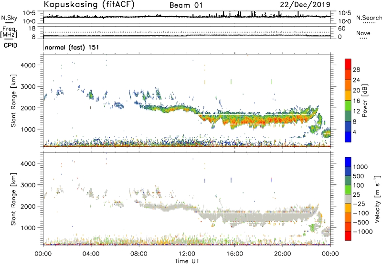Click the red top segment of the power colorbar
Screen dimensions: 382x264
pyautogui.click(x=348, y=64)
